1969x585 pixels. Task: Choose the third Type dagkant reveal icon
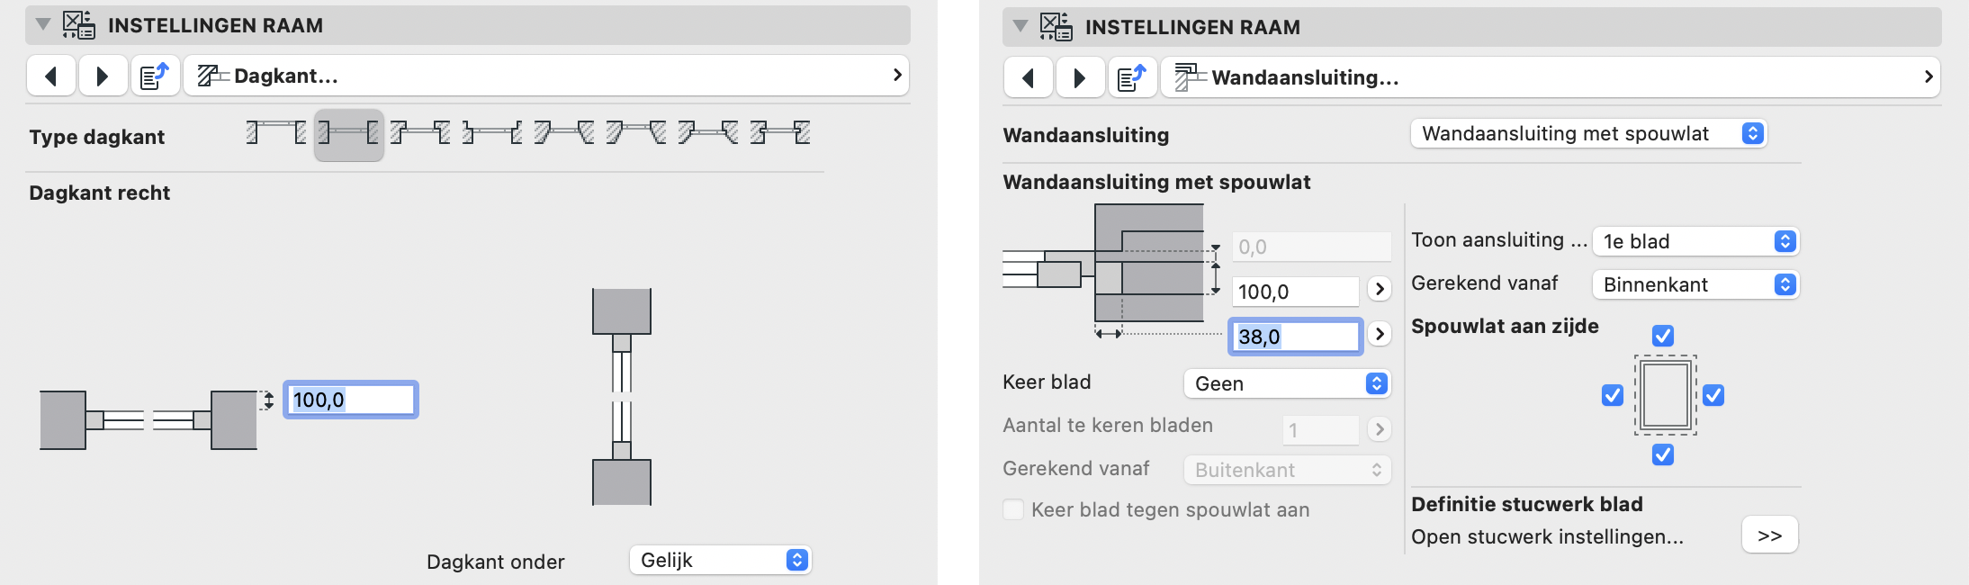(420, 134)
